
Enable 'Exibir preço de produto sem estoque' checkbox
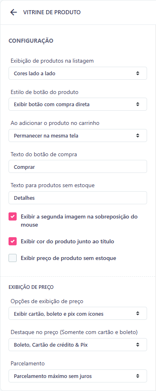coord(13,258)
